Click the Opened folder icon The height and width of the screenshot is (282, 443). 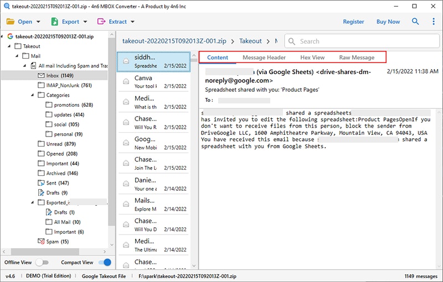click(x=41, y=154)
